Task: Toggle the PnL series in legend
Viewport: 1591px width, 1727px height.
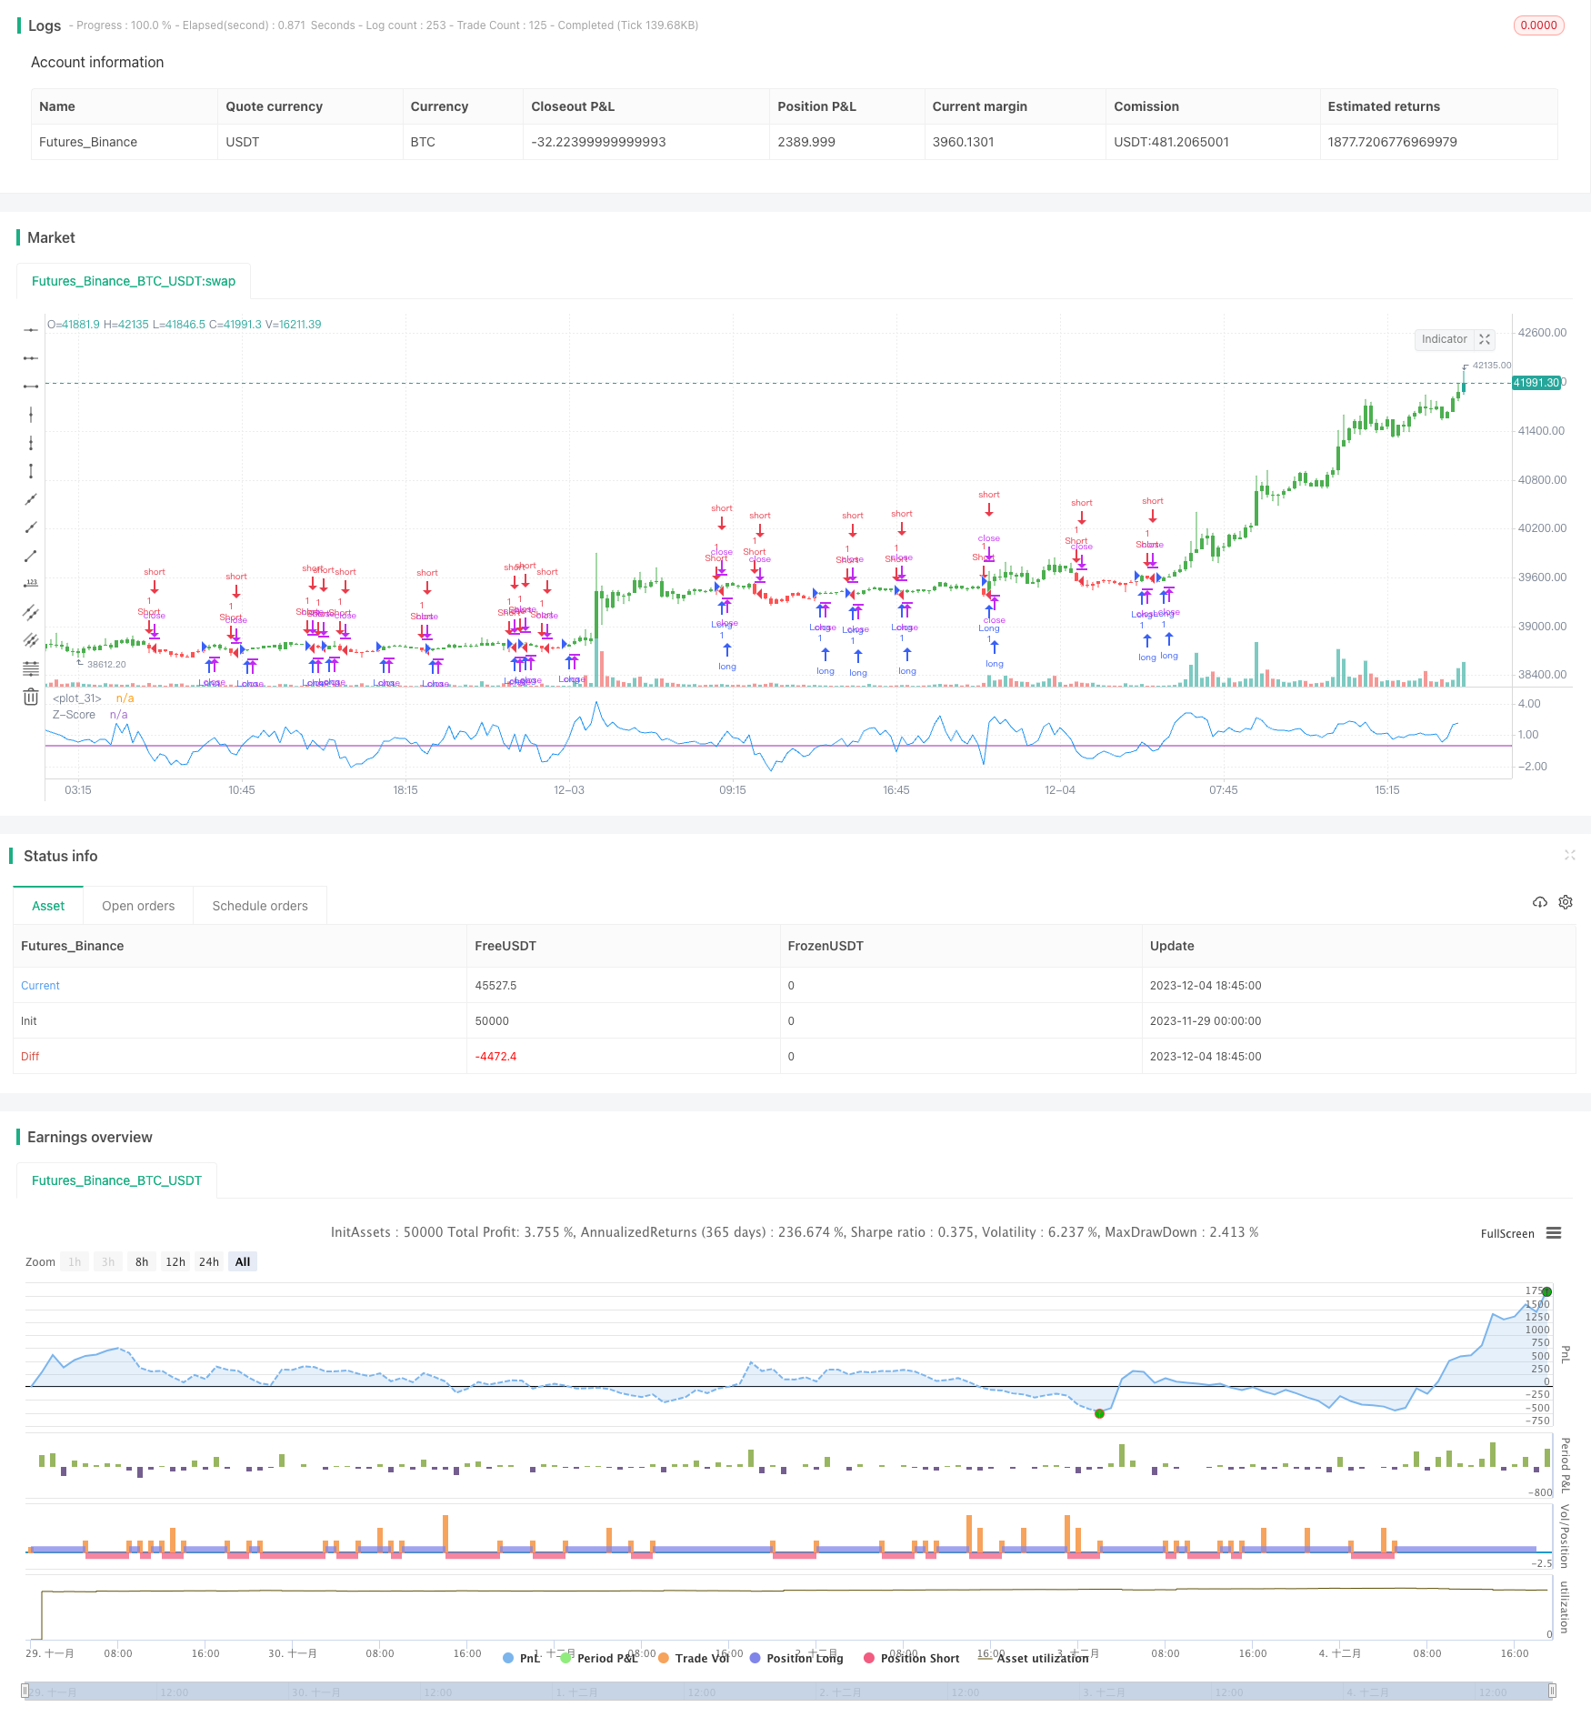Action: (x=522, y=1658)
